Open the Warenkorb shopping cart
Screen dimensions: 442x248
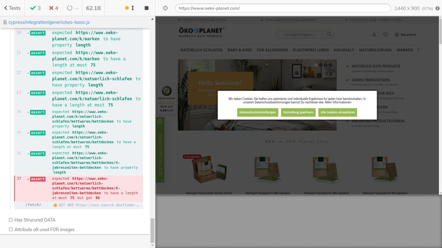tap(405, 35)
